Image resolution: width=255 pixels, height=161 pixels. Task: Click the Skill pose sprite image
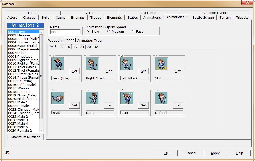pyautogui.click(x=161, y=64)
